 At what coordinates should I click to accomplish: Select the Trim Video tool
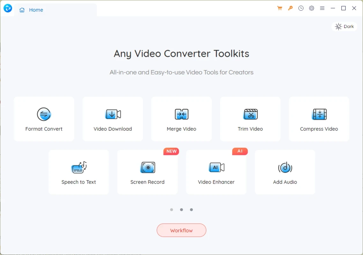click(x=250, y=119)
